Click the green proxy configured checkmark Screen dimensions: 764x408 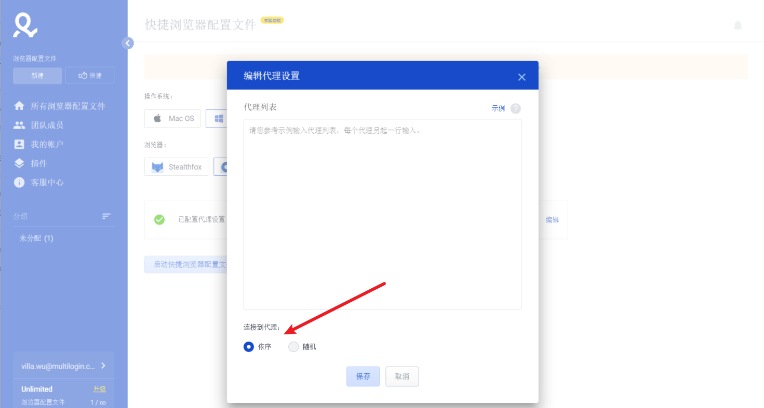pos(159,220)
